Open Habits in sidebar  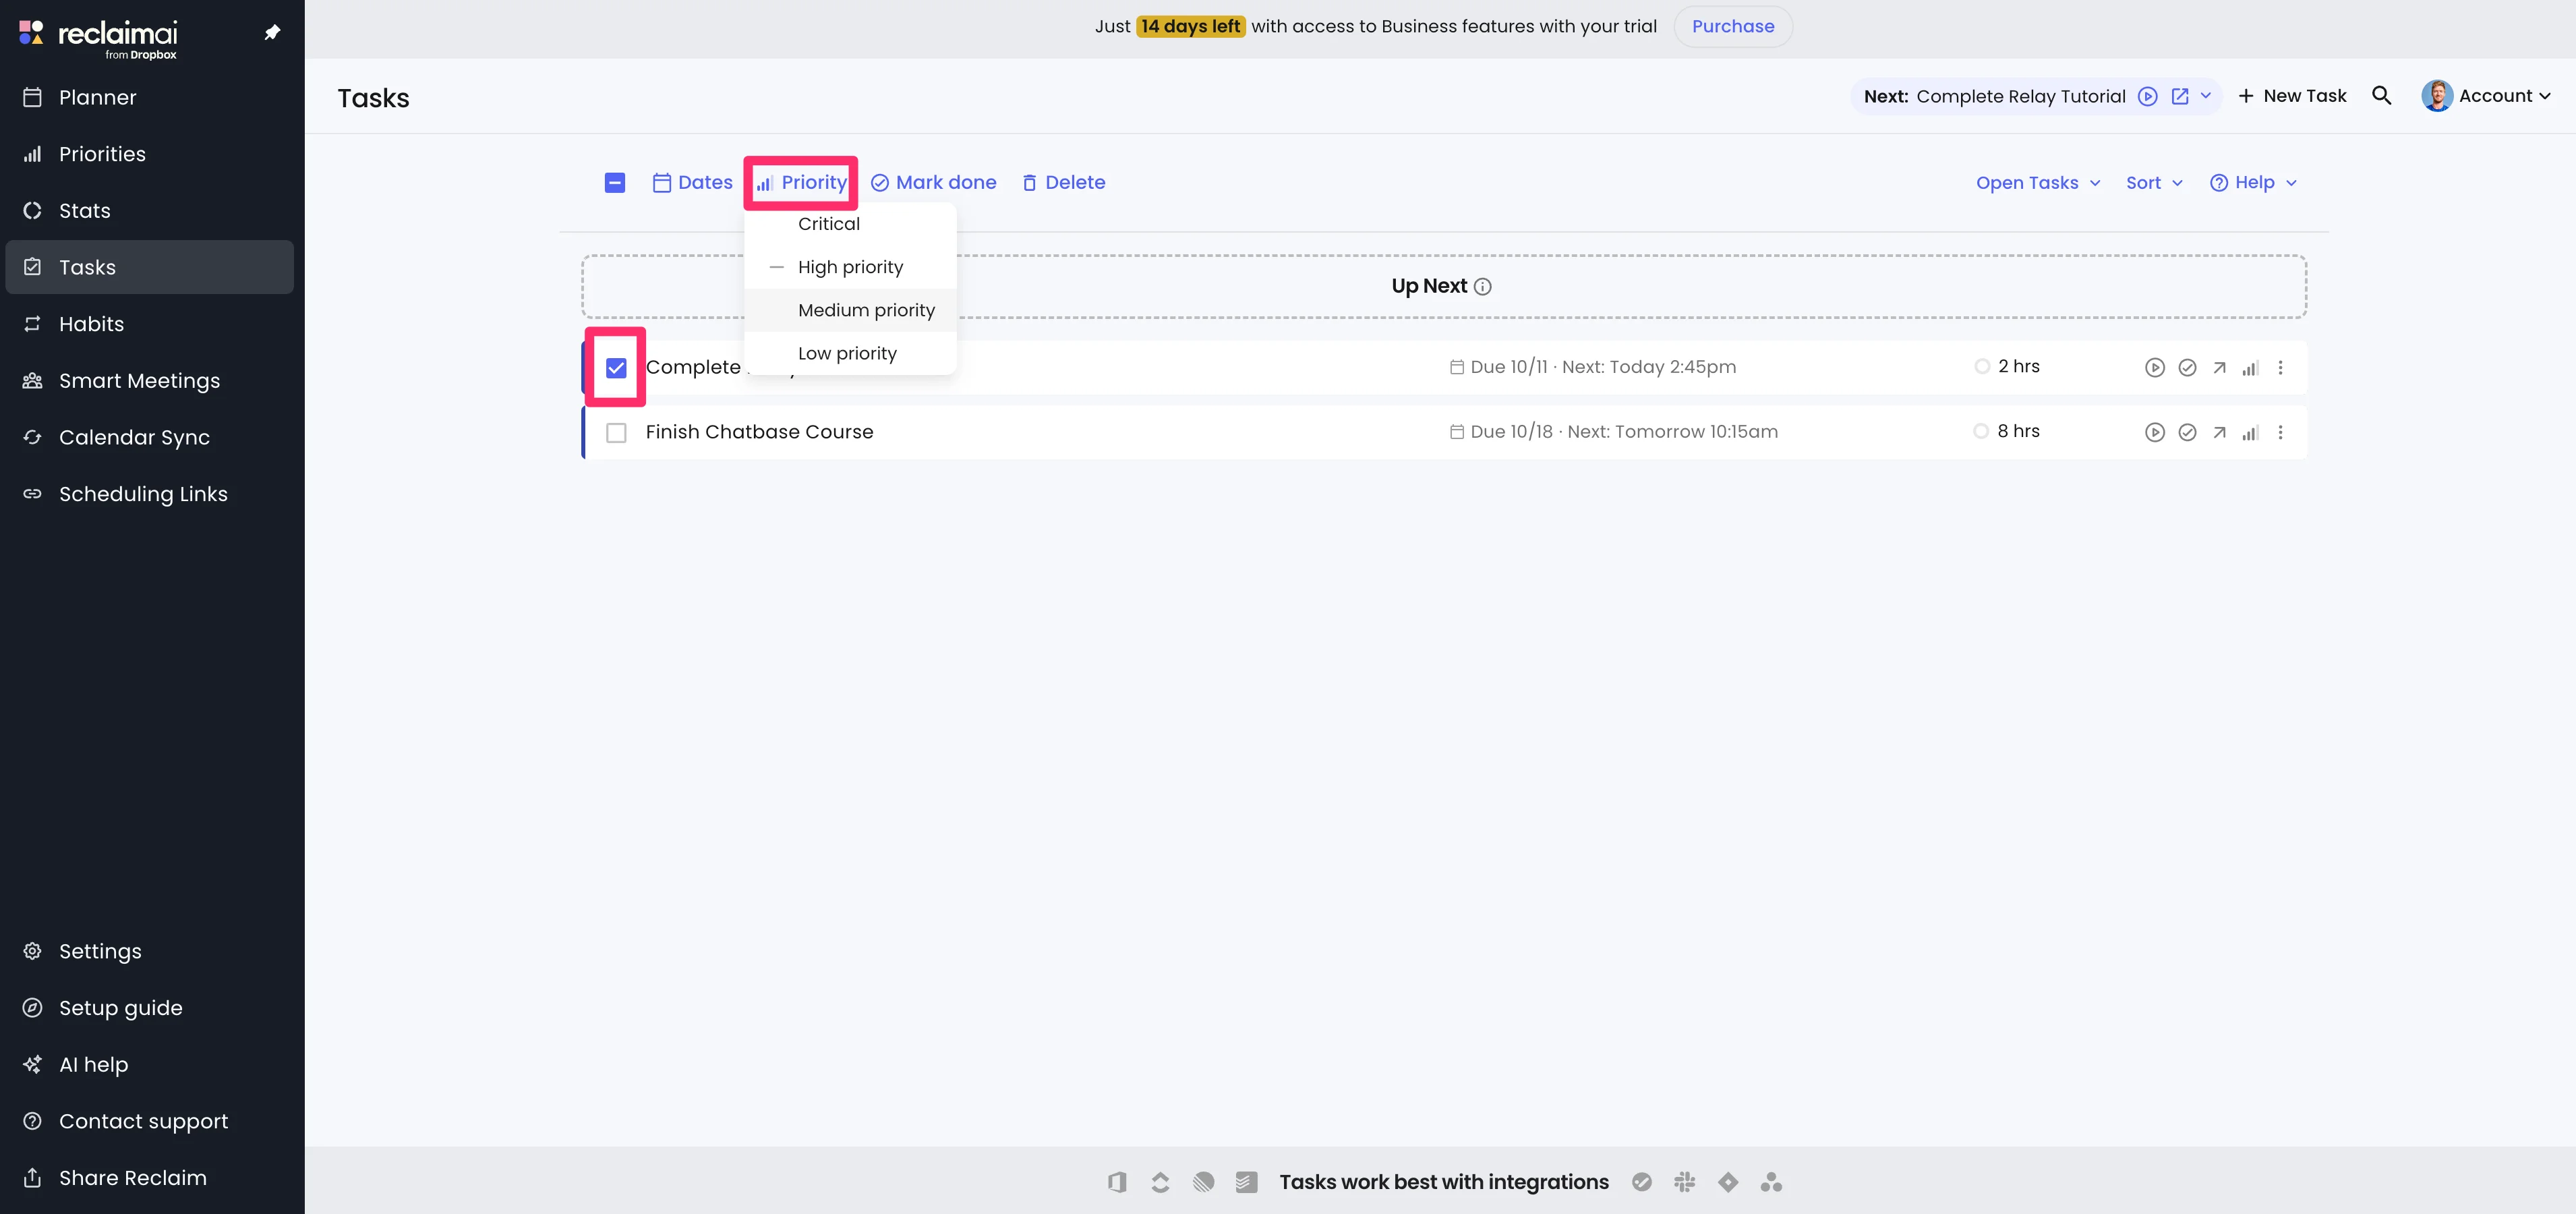click(91, 324)
